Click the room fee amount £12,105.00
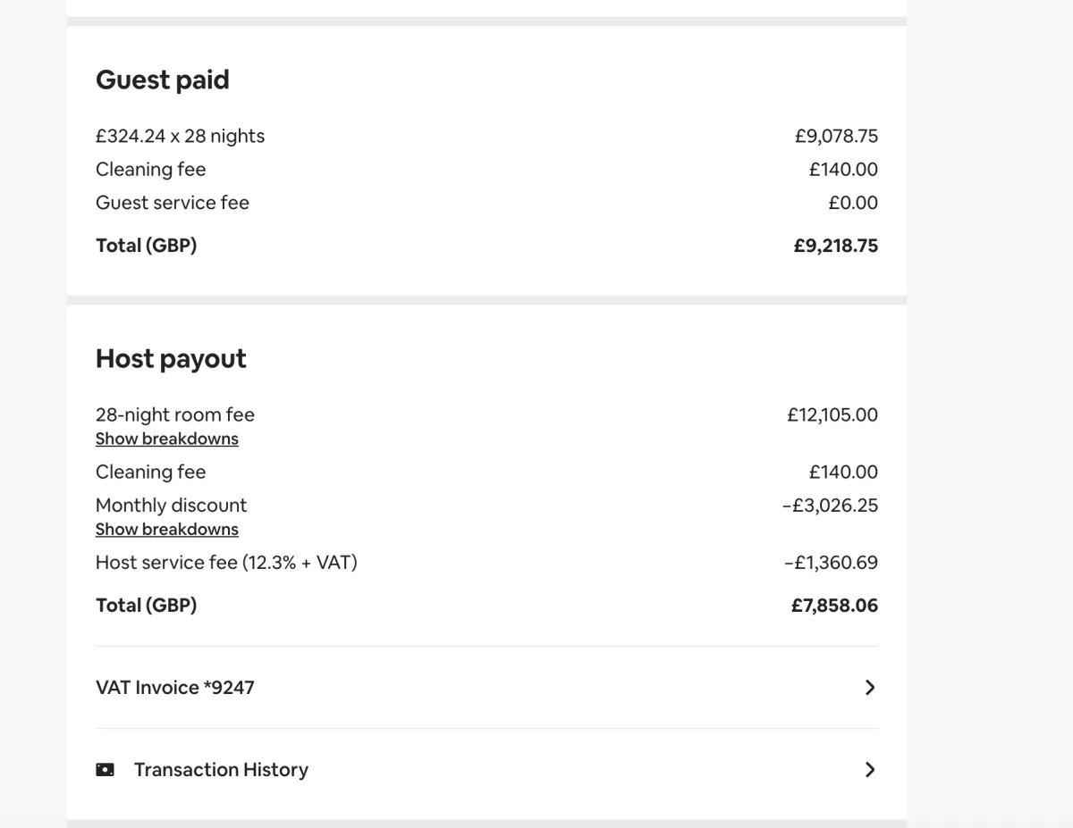The image size is (1073, 828). pyautogui.click(x=832, y=414)
